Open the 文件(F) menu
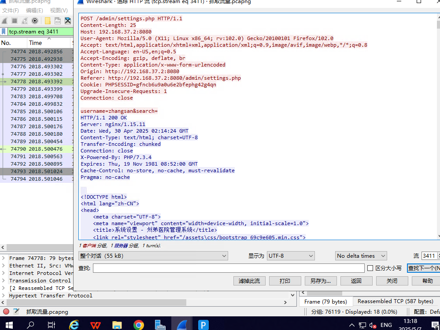The width and height of the screenshot is (440, 330). (x=11, y=11)
